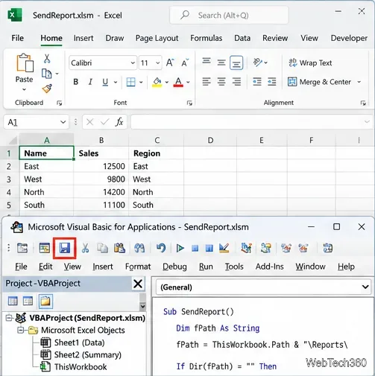375x376 pixels.
Task: Click the Paste clipboard icon in Excel
Action: pos(25,63)
